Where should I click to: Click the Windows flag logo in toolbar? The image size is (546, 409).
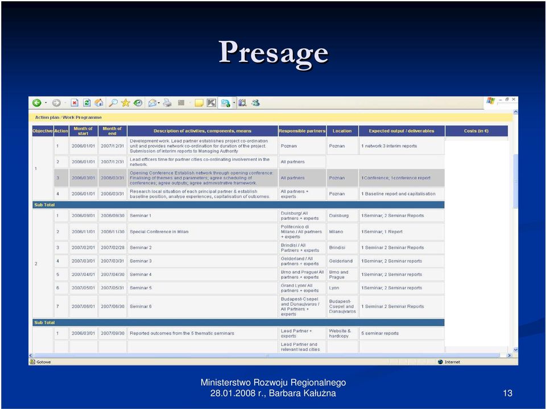491,101
